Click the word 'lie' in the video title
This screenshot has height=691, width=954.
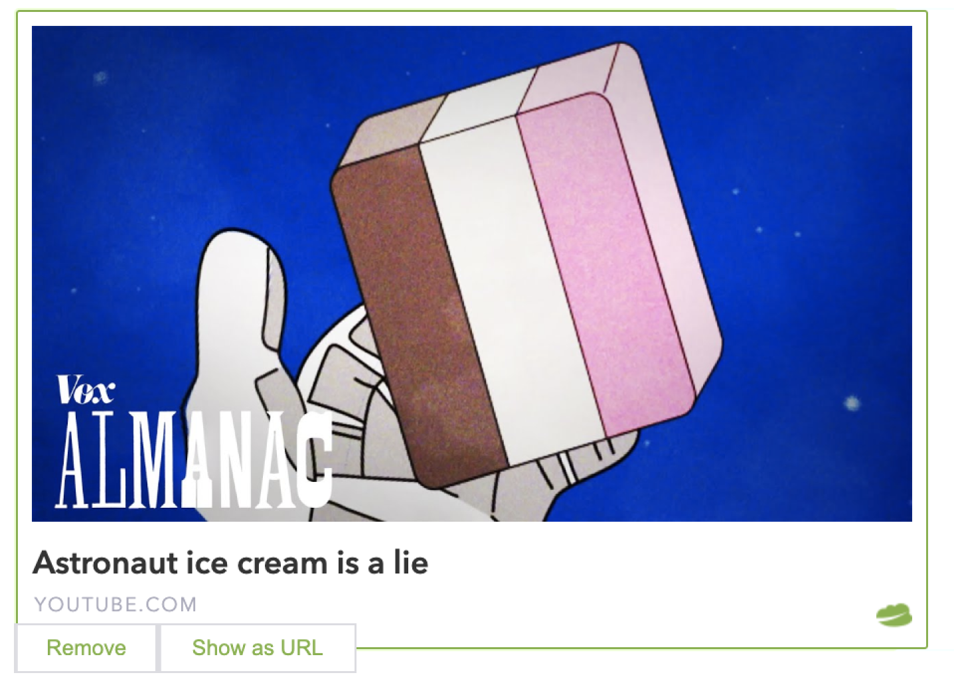coord(410,564)
